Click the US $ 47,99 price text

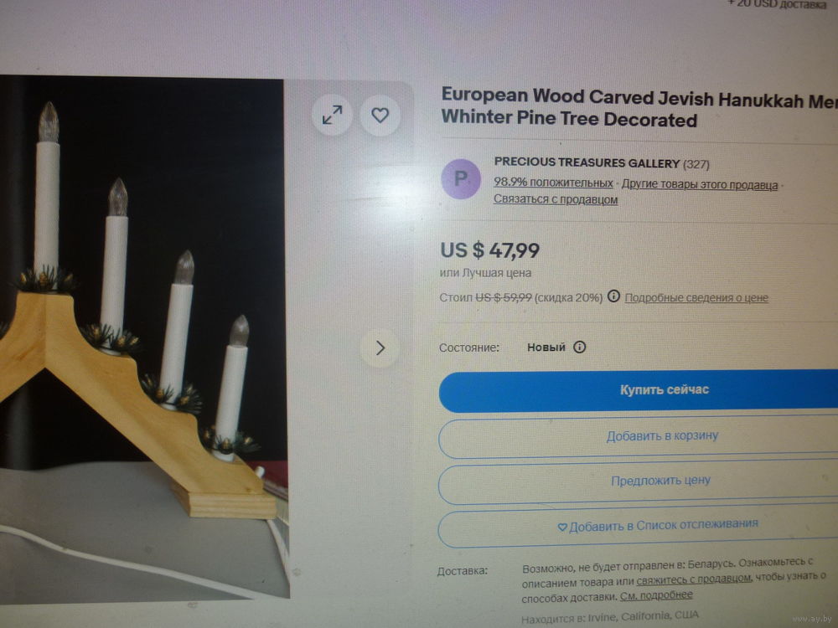click(x=489, y=250)
